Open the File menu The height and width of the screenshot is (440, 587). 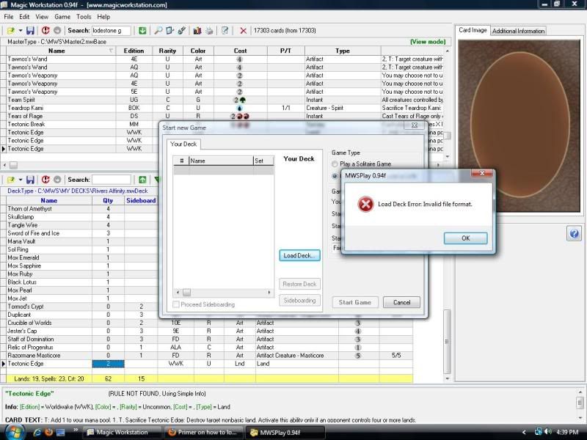click(x=9, y=17)
